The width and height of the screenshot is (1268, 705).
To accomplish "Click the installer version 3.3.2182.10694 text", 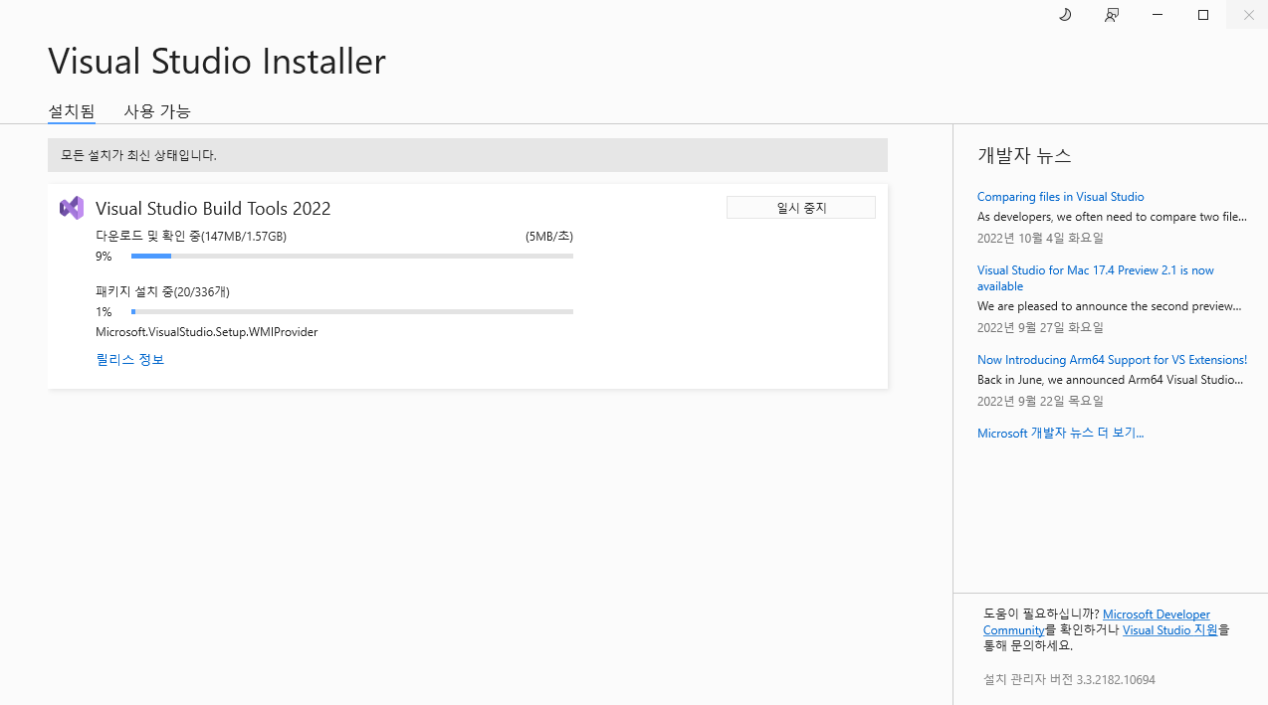I will pyautogui.click(x=1069, y=680).
